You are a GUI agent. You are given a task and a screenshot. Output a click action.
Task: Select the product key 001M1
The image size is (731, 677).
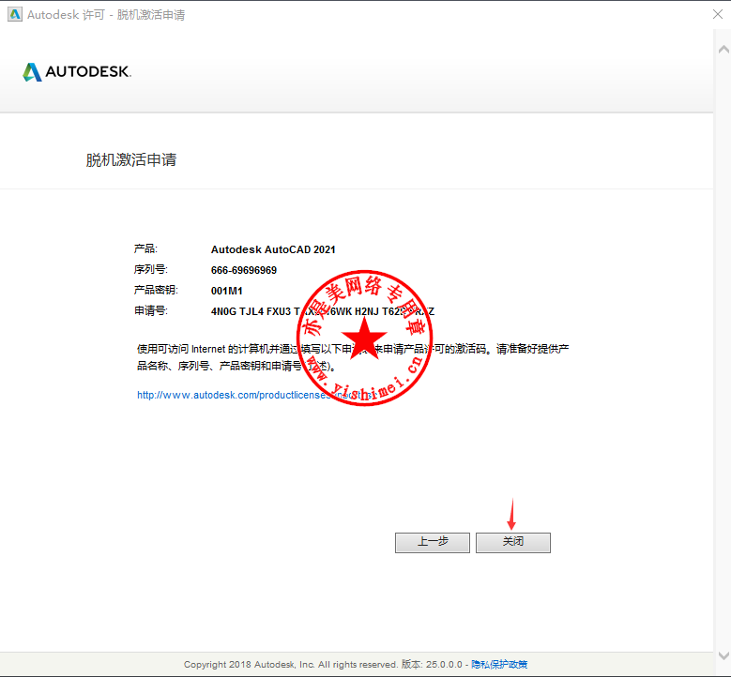tap(226, 291)
